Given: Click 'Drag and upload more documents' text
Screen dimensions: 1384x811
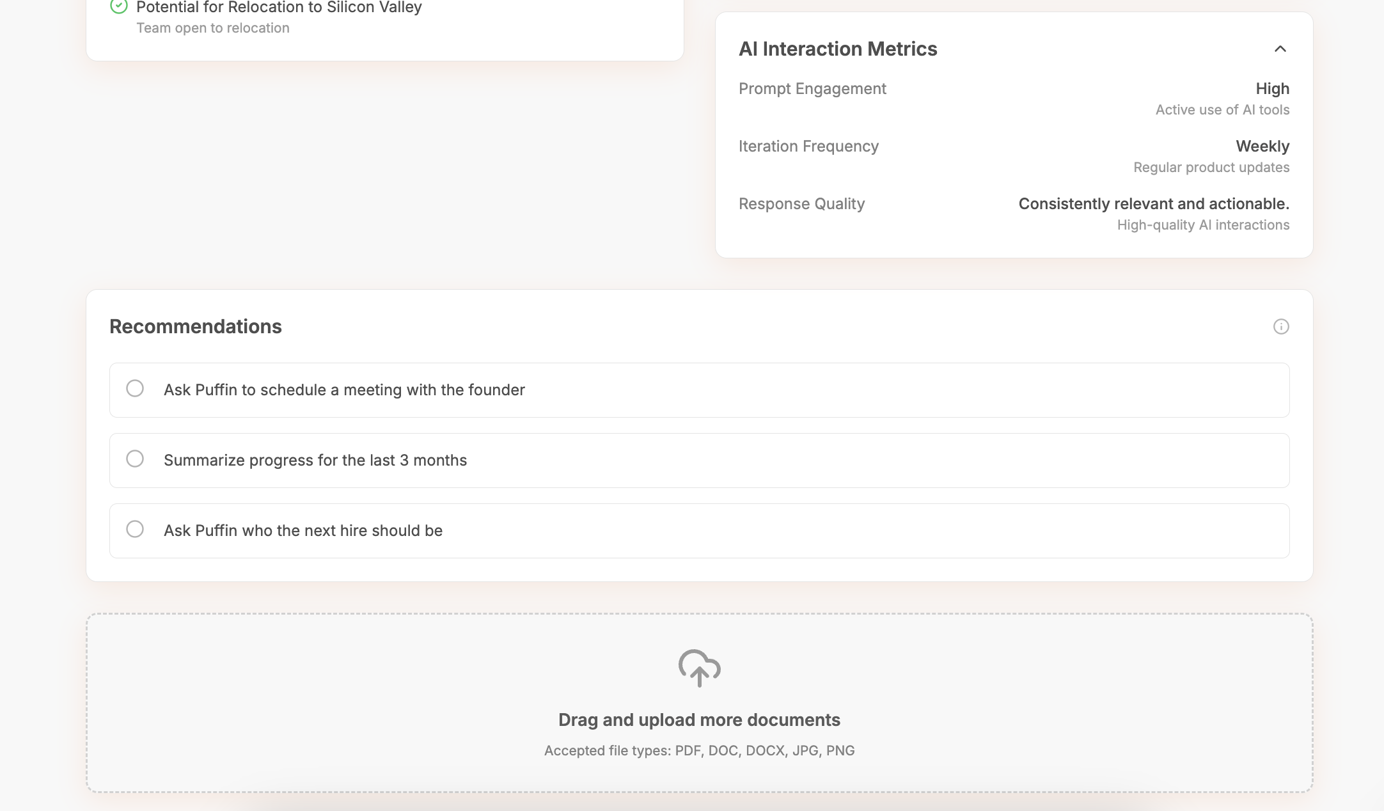Looking at the screenshot, I should click(x=699, y=720).
